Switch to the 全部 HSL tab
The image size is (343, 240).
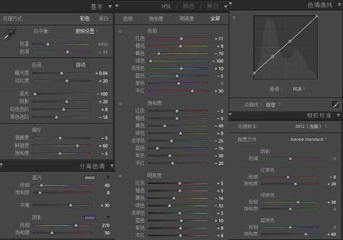pyautogui.click(x=214, y=18)
